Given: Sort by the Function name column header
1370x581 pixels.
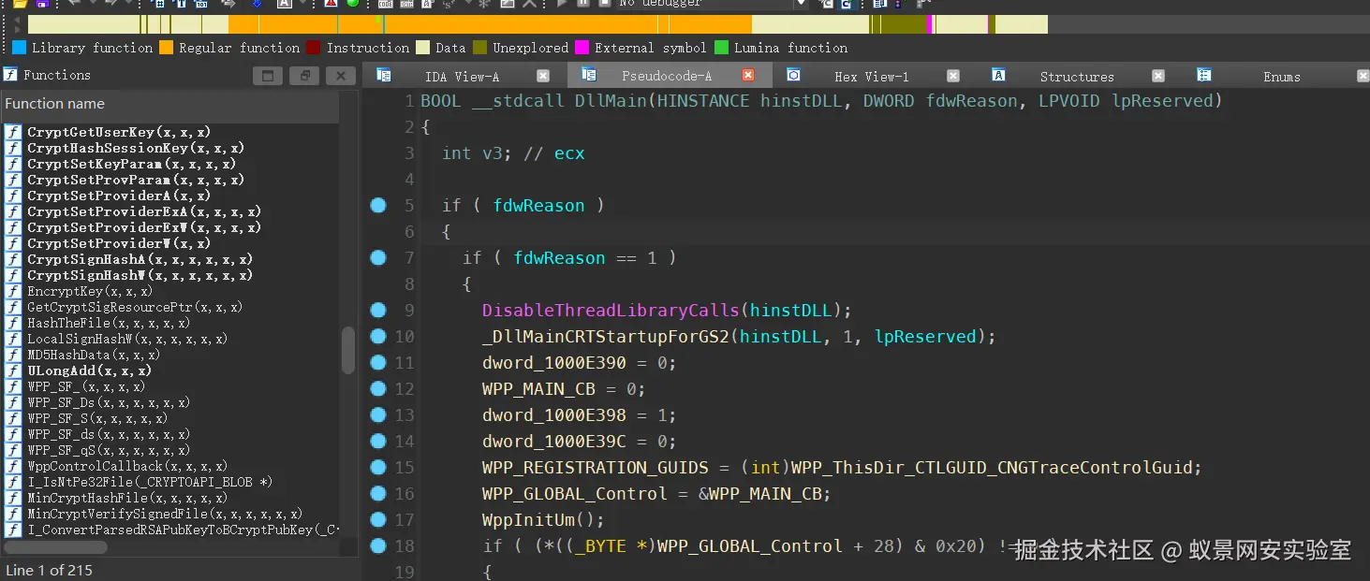Looking at the screenshot, I should coord(169,104).
